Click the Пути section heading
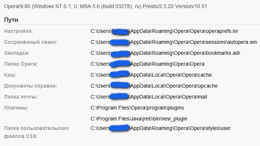This screenshot has height=146, width=260. click(11, 20)
